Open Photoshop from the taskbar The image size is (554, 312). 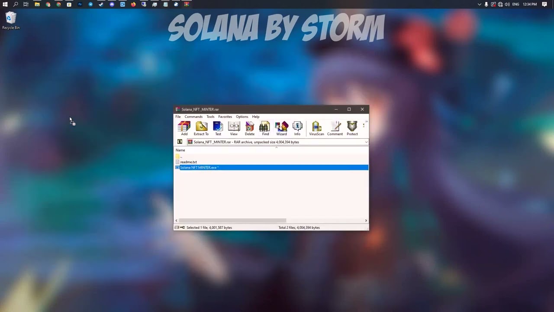click(x=80, y=4)
